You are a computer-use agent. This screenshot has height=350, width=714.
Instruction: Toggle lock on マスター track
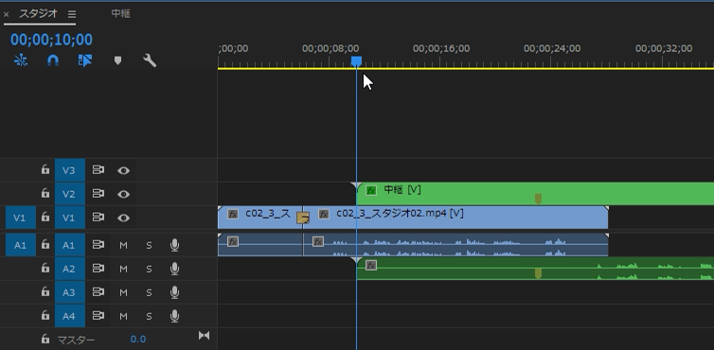tap(45, 339)
